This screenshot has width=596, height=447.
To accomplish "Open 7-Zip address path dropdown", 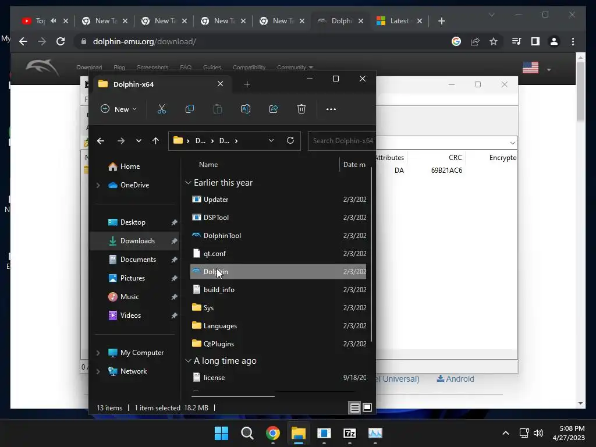I will (512, 143).
